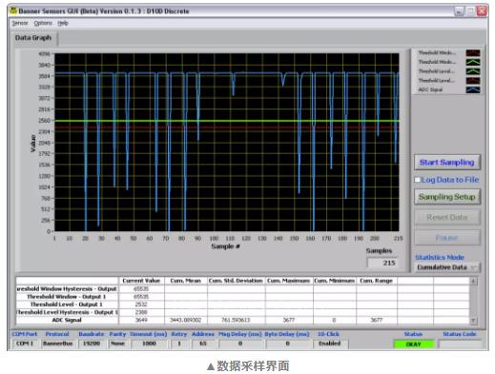Click the green OKAY status indicator
The image size is (495, 374).
(414, 344)
